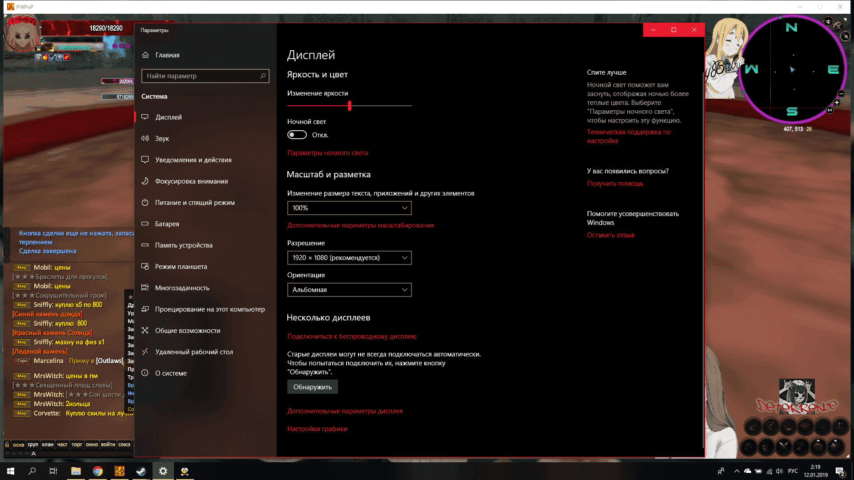Click the minimap zoom-in plus icon

point(837,103)
